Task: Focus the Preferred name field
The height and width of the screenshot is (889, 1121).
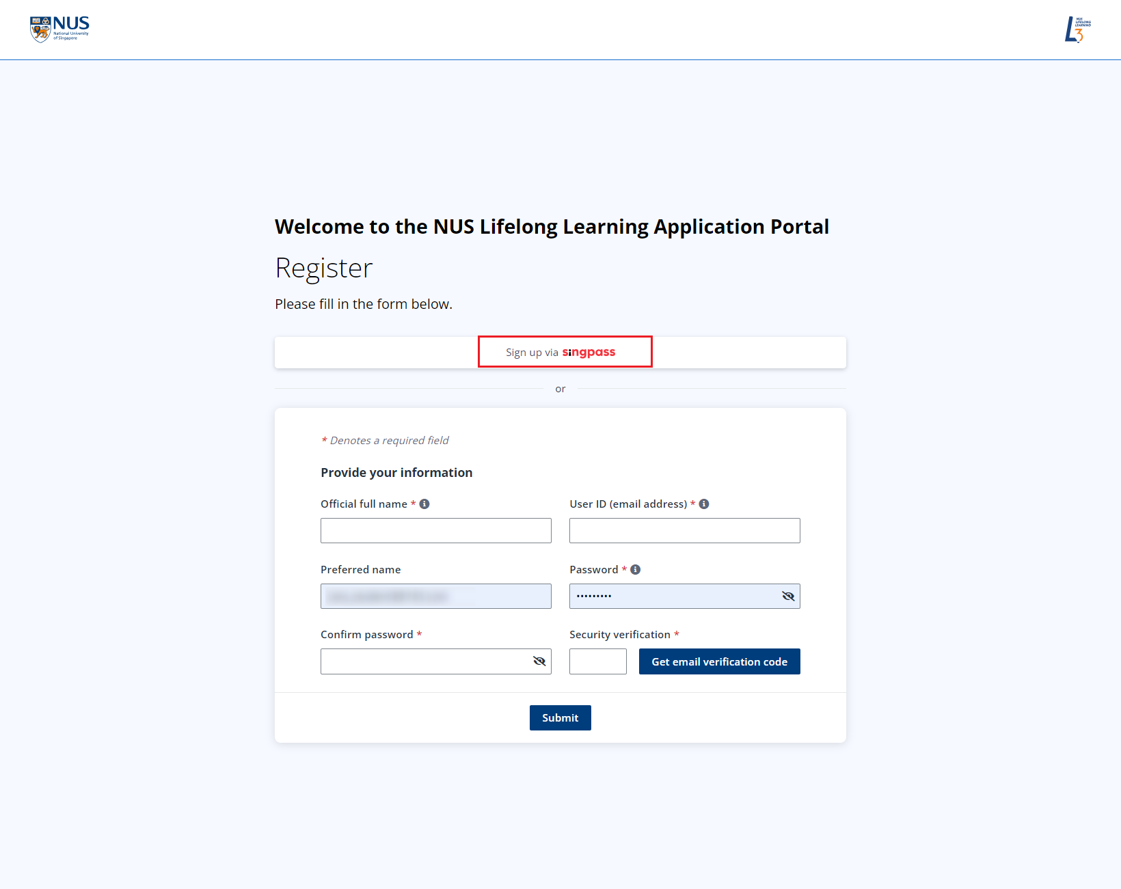Action: [x=436, y=597]
